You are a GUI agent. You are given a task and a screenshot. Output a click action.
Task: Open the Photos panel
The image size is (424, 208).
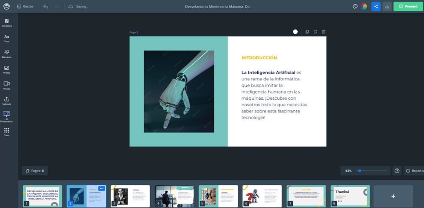(7, 69)
